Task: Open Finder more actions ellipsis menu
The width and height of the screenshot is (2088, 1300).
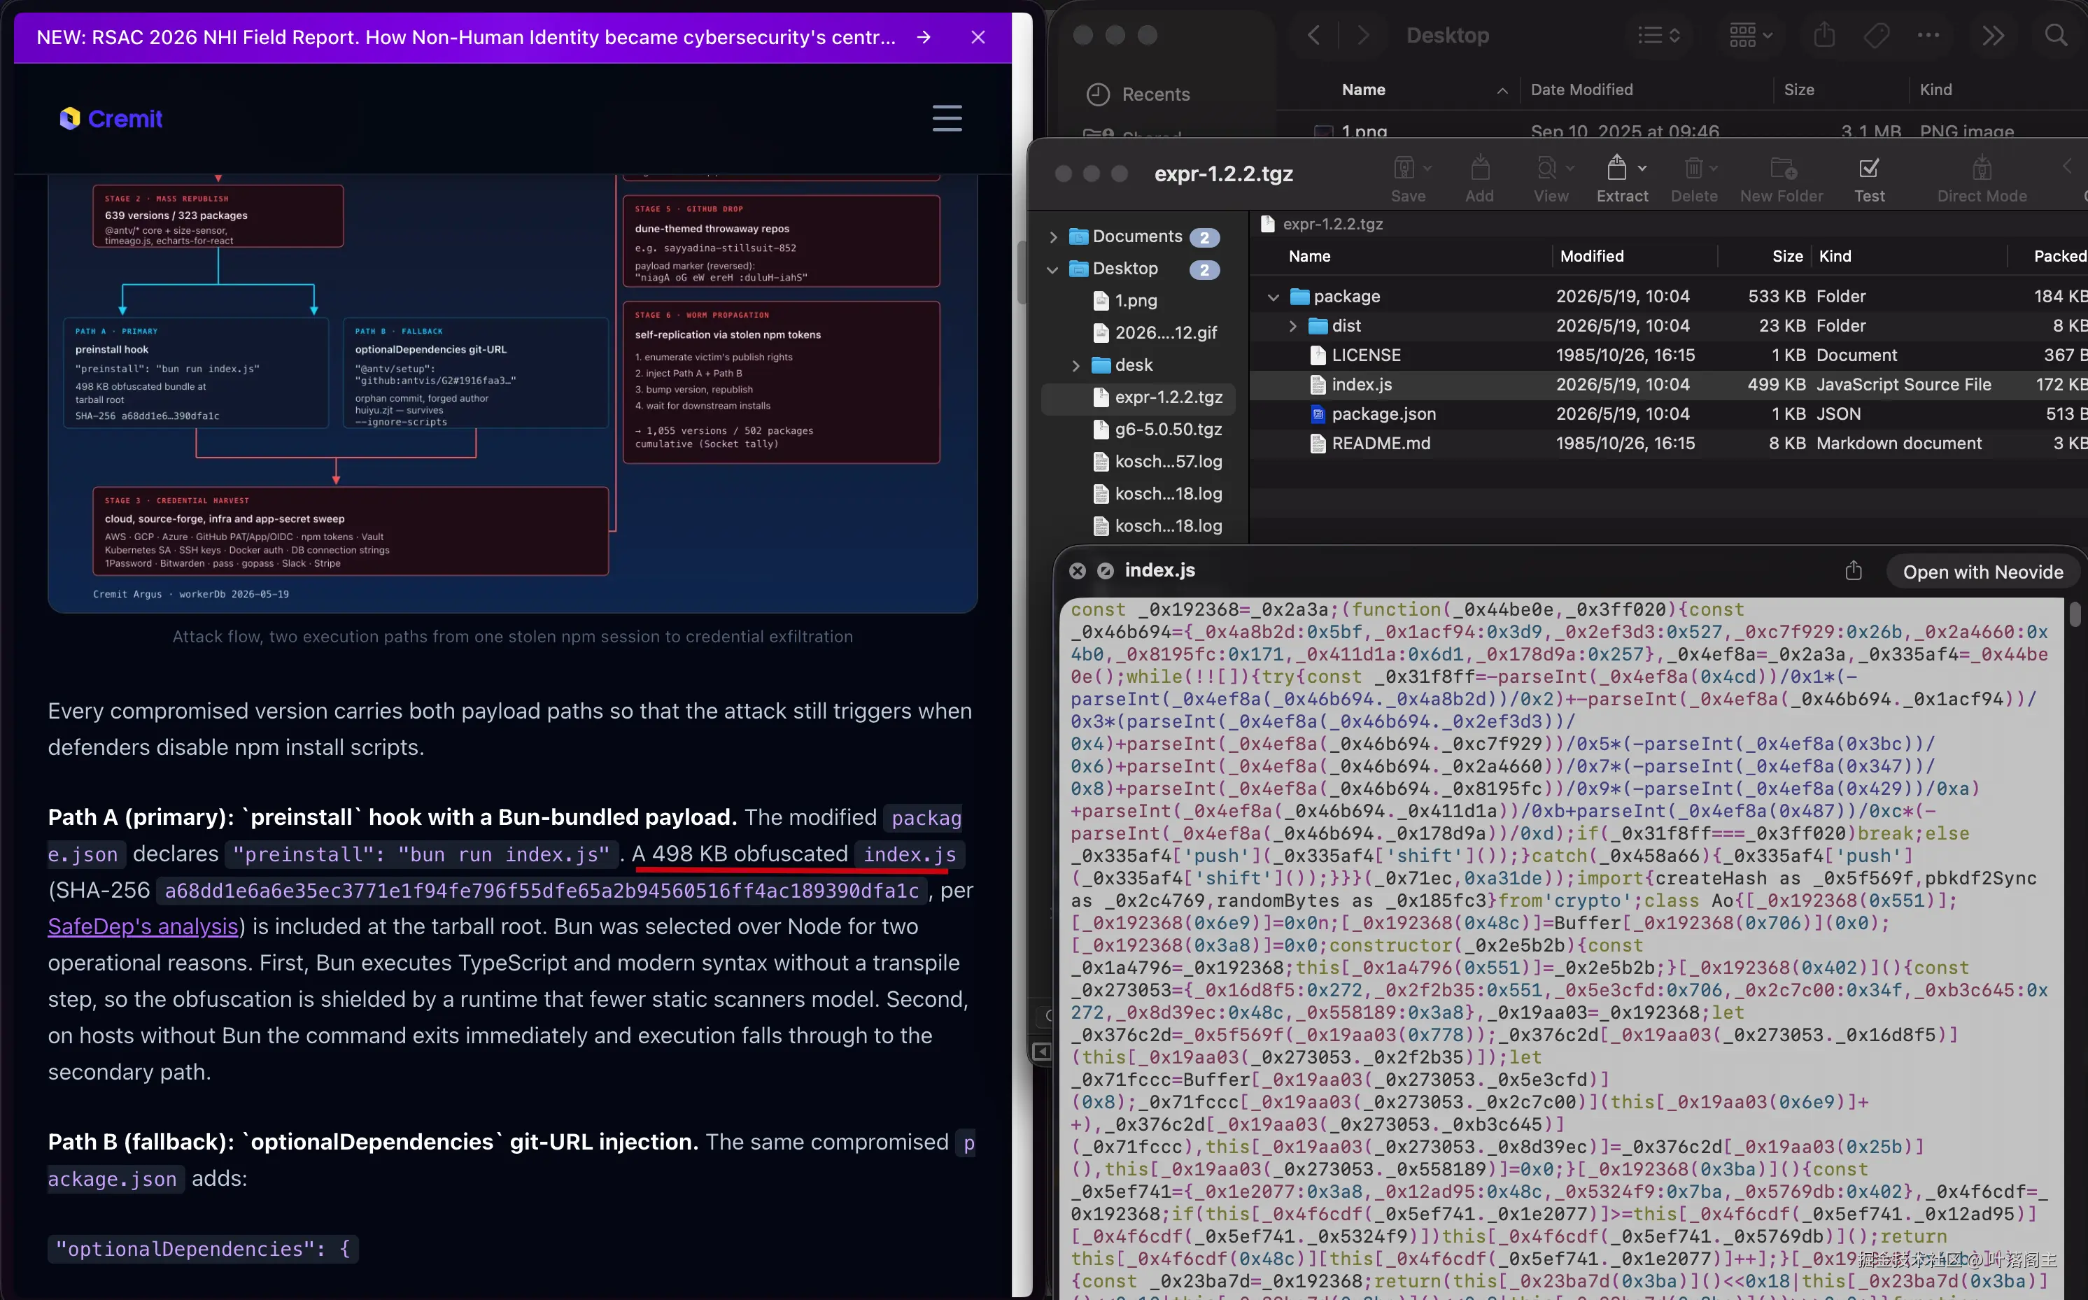Action: click(x=1928, y=35)
